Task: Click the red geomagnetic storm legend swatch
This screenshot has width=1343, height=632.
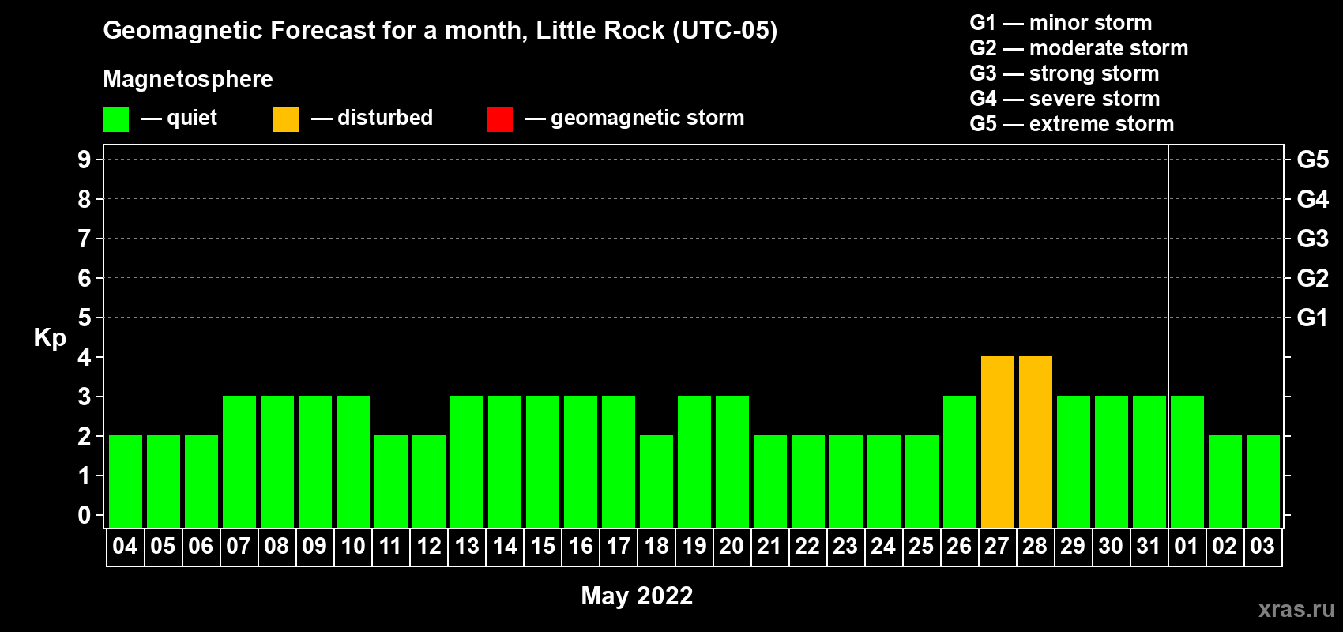Action: click(499, 119)
